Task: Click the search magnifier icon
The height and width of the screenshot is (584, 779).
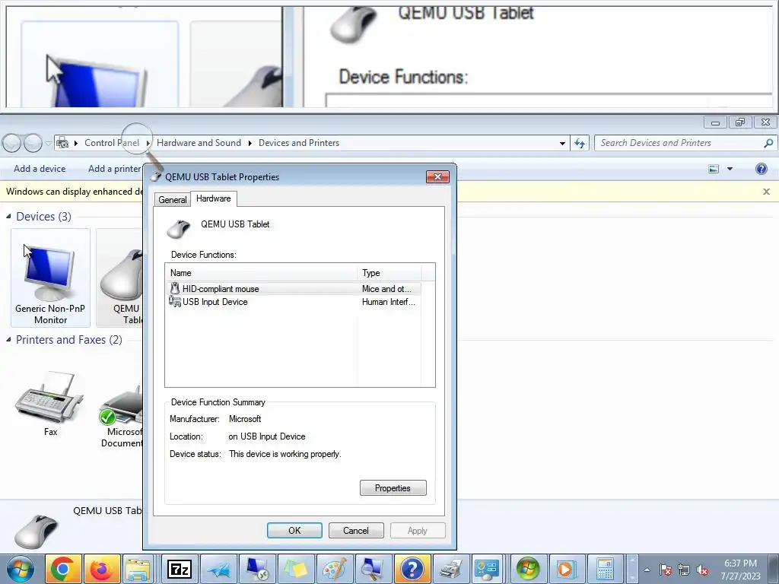Action: tap(768, 143)
